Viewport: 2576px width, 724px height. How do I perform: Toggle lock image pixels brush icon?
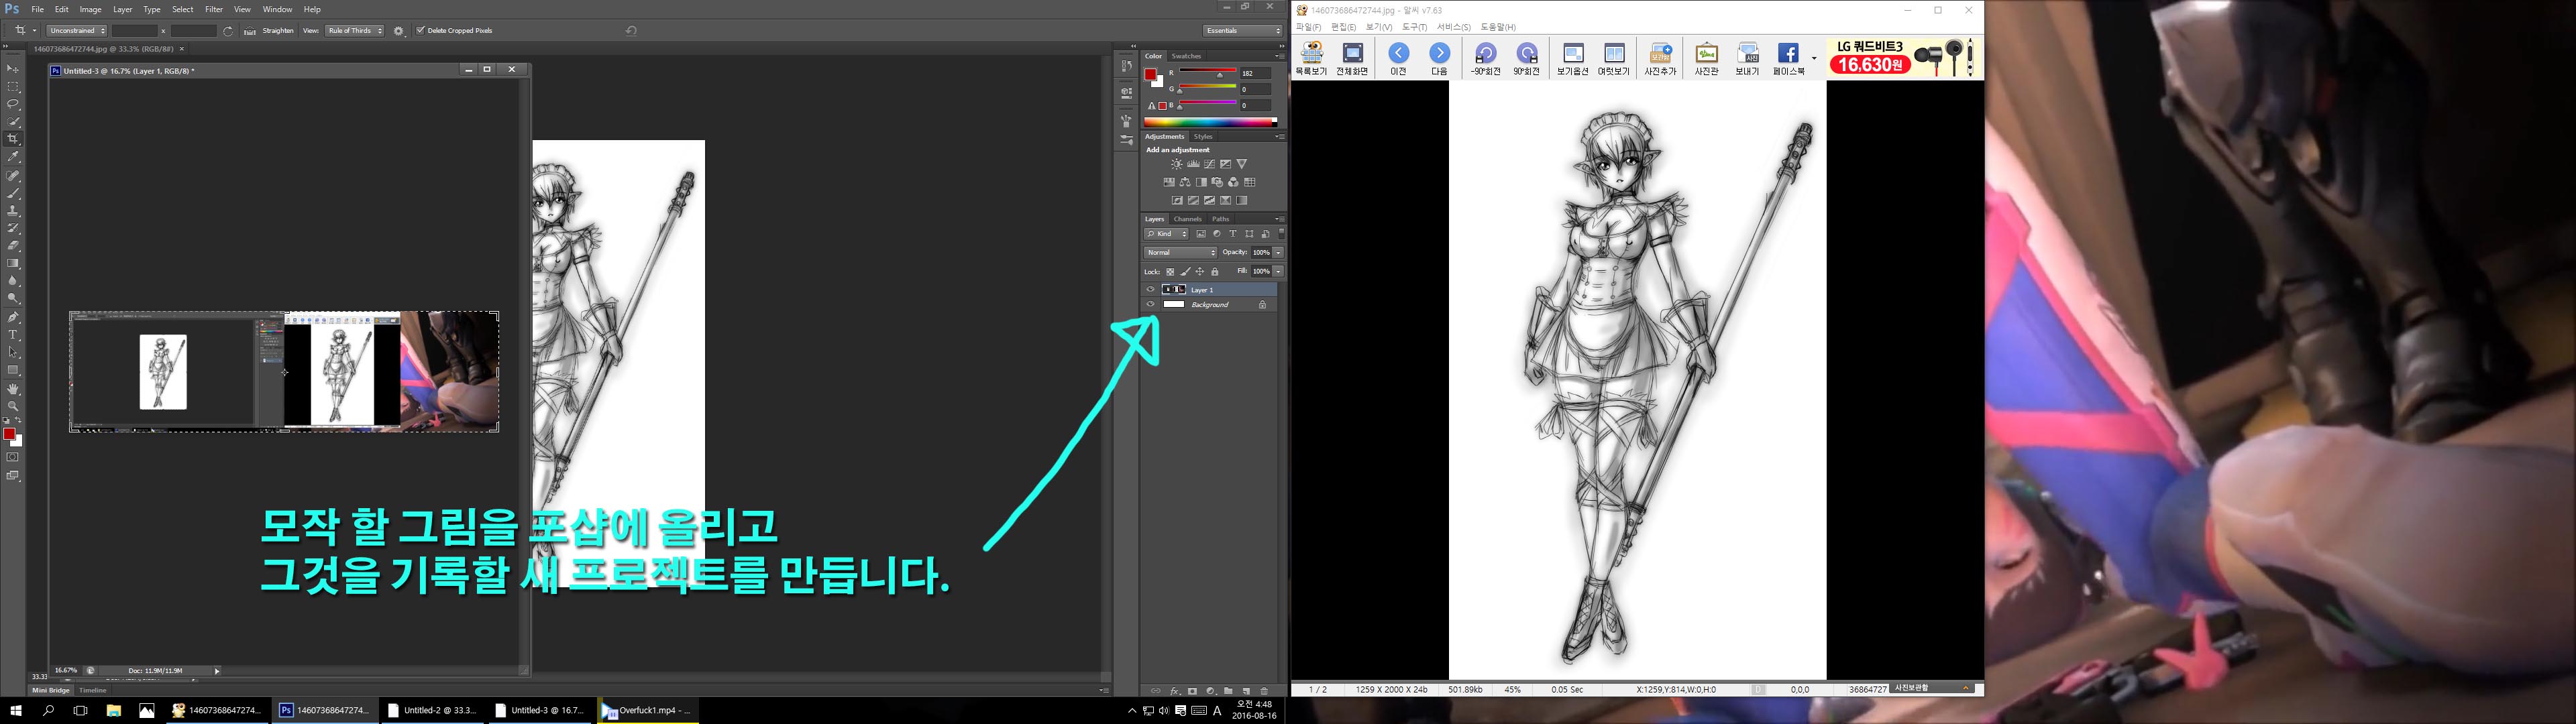1185,272
